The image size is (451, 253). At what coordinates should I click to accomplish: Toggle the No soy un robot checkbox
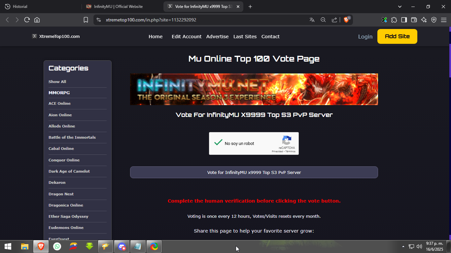coord(218,143)
